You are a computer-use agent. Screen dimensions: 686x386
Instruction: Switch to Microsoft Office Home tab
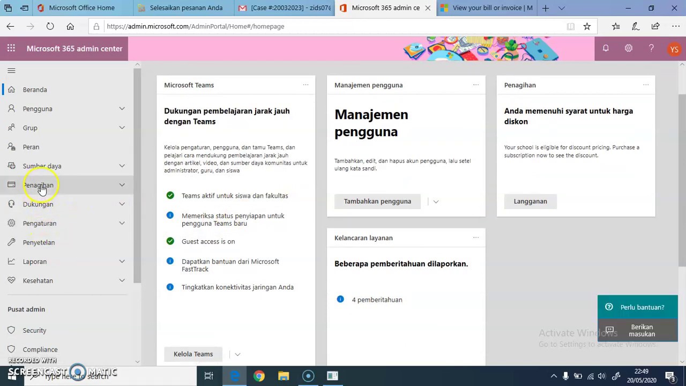point(83,8)
